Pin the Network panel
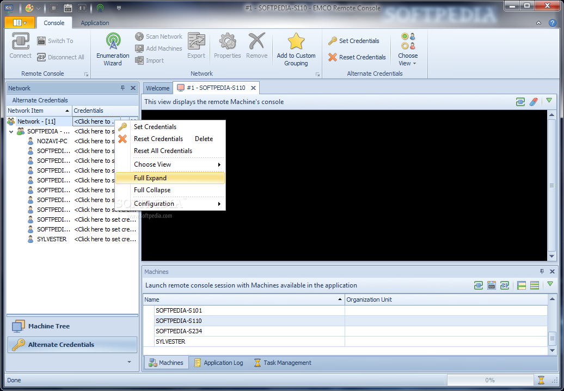Screen dimensions: 564x391 tap(122, 88)
